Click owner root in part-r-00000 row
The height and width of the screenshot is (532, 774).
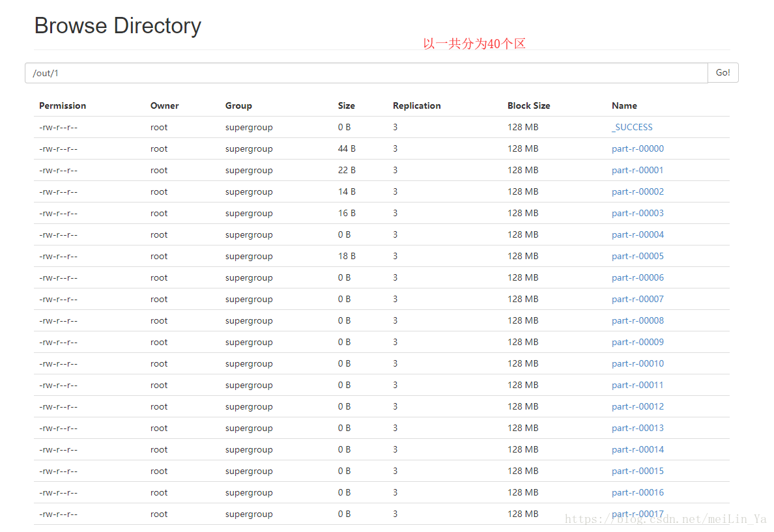159,148
